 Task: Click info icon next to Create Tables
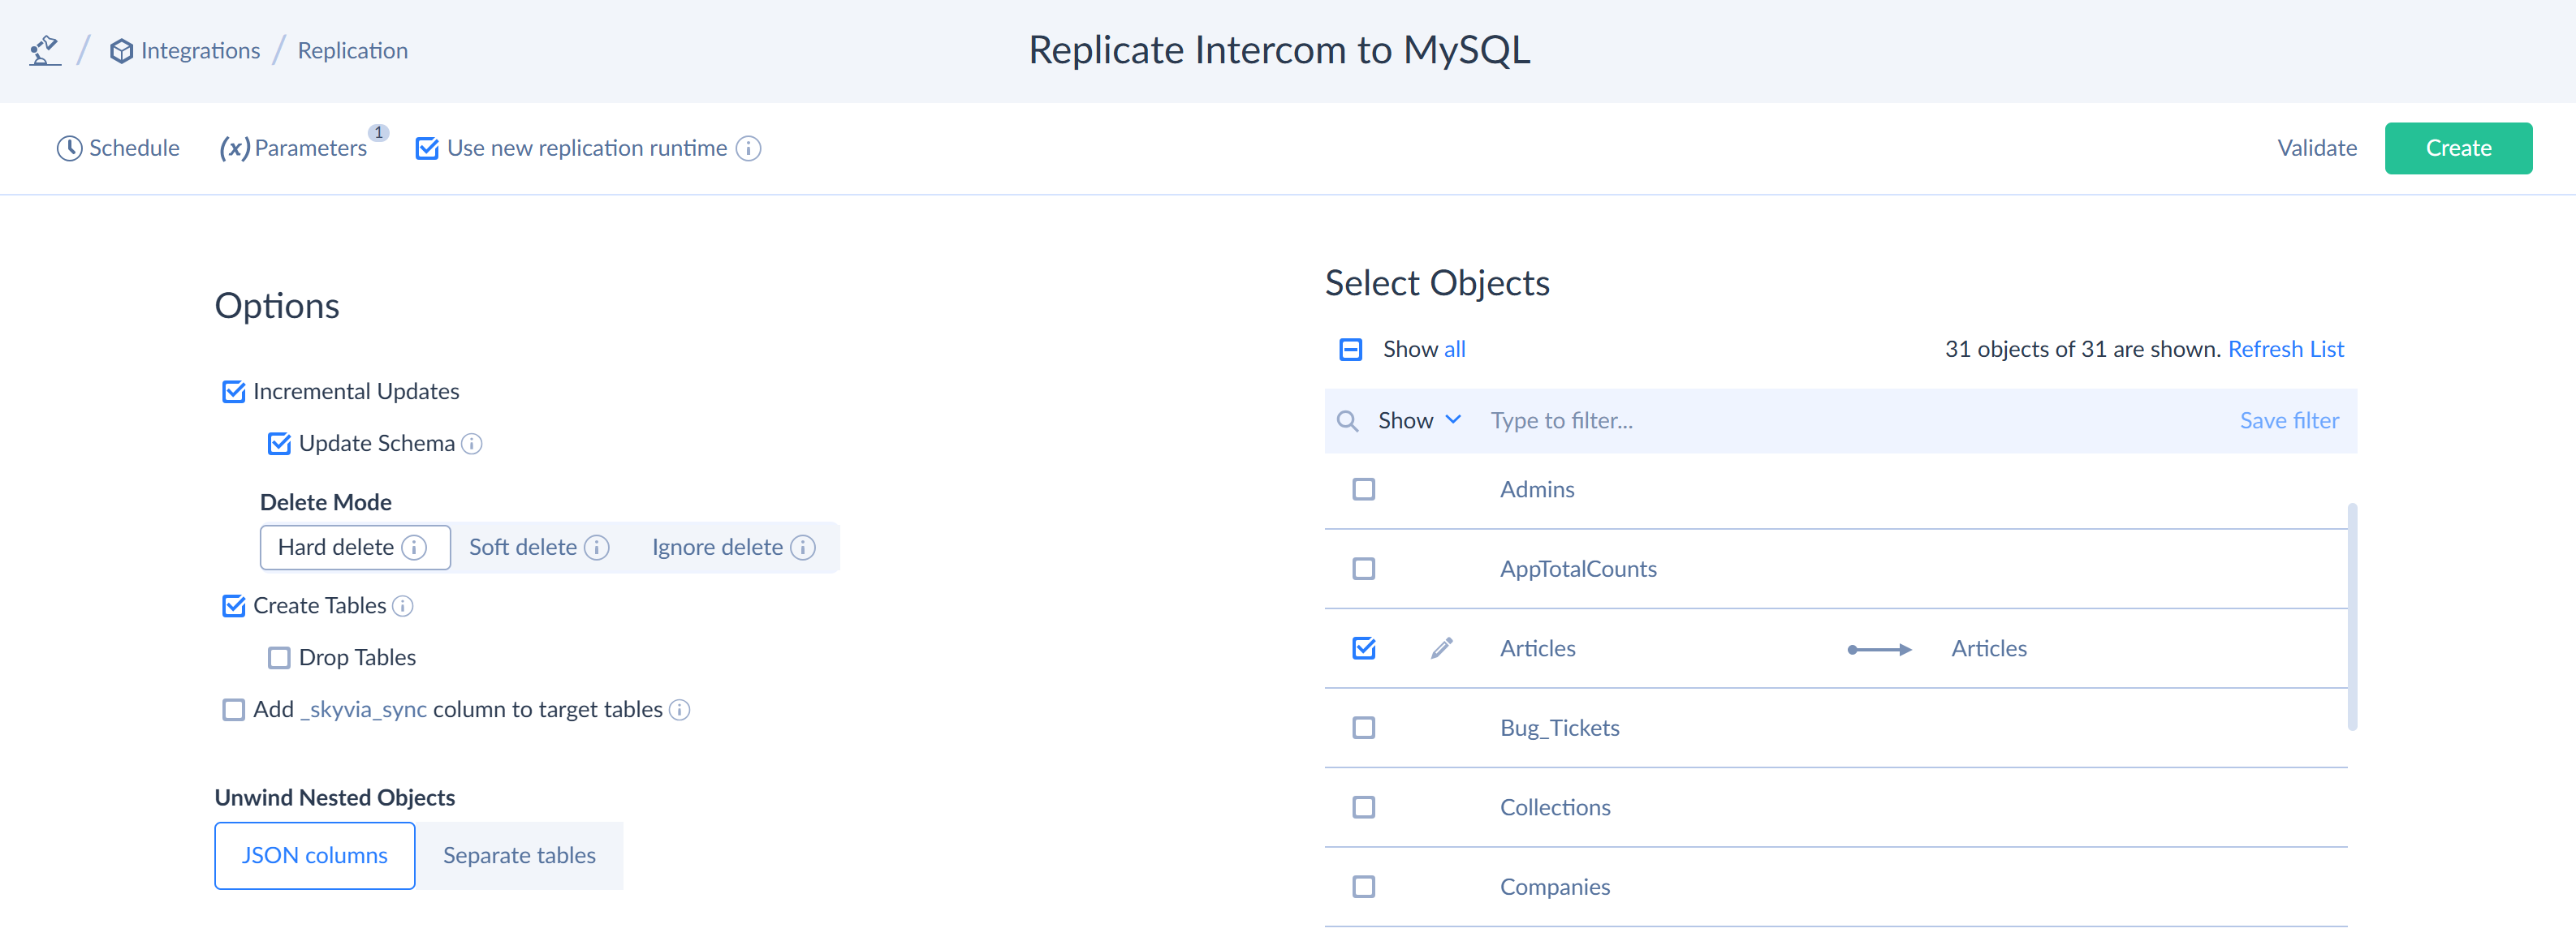point(403,606)
